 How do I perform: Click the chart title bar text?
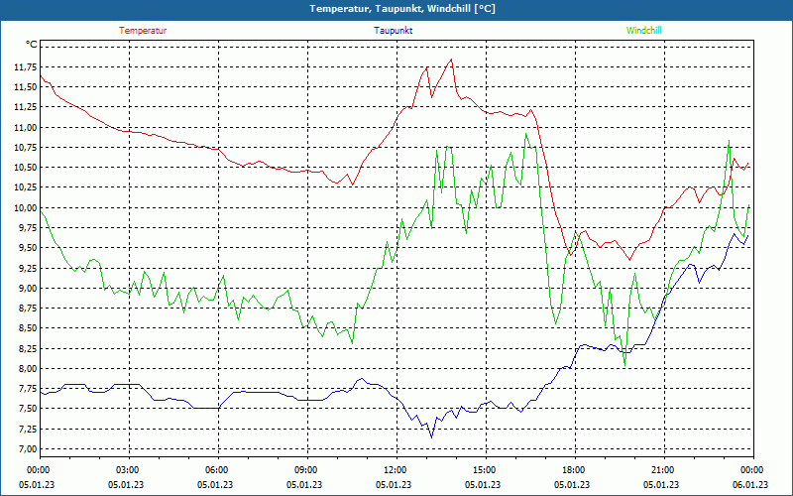point(402,9)
